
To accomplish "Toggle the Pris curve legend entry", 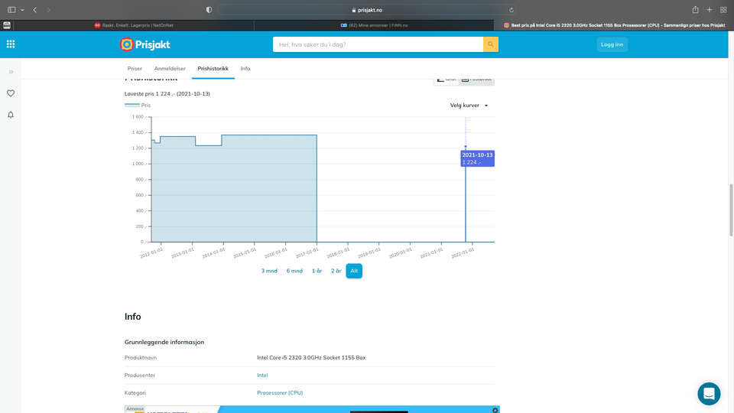I will pyautogui.click(x=138, y=106).
